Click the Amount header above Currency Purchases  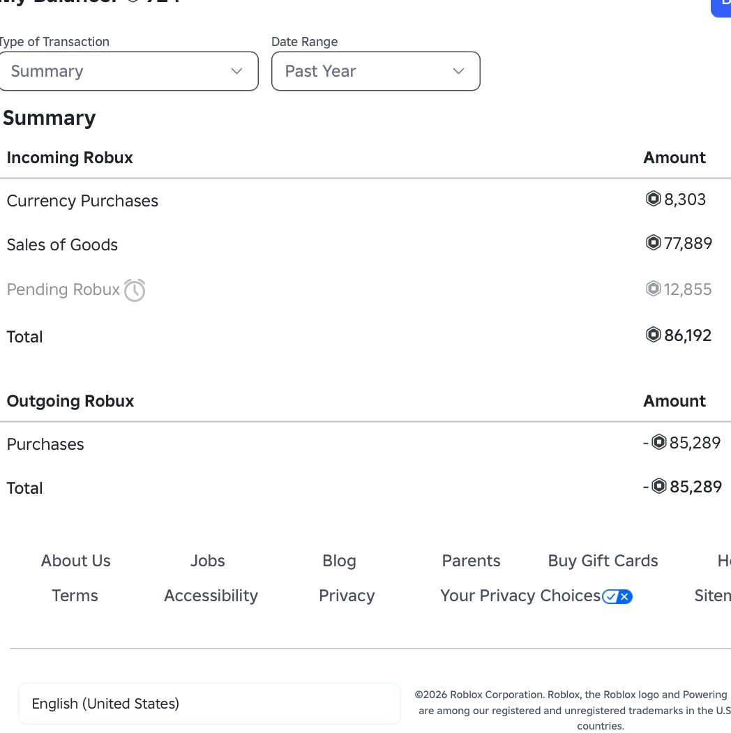675,158
